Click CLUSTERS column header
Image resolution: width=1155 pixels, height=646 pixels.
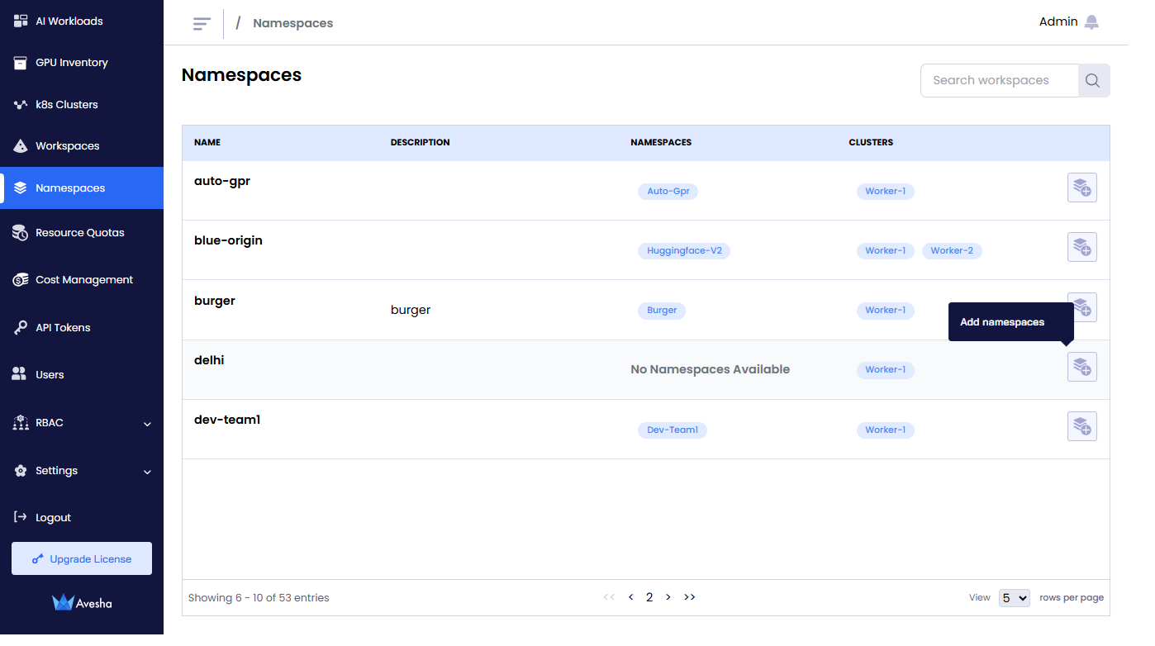tap(871, 143)
